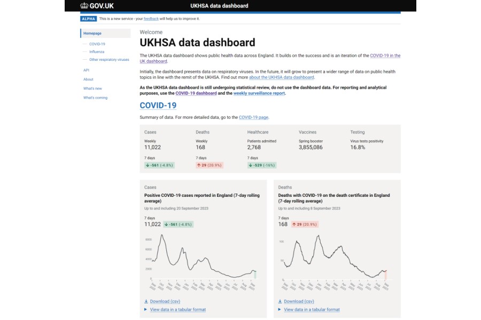Click the green -529 (-16%) healthcare badge
Image resolution: width=481 pixels, height=320 pixels.
(262, 165)
